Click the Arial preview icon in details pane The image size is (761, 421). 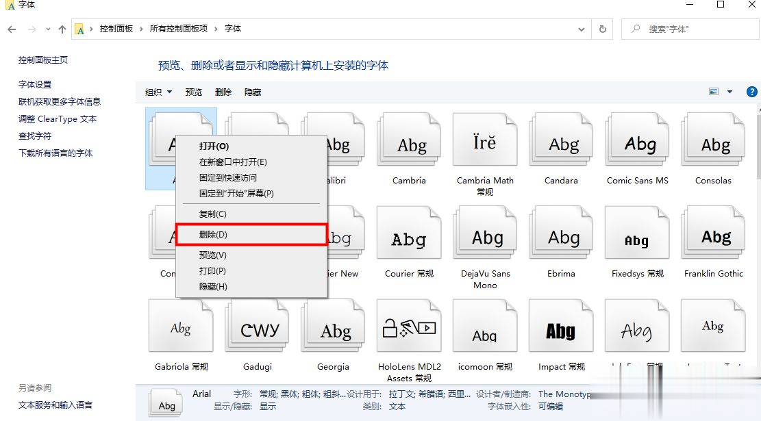(x=166, y=403)
